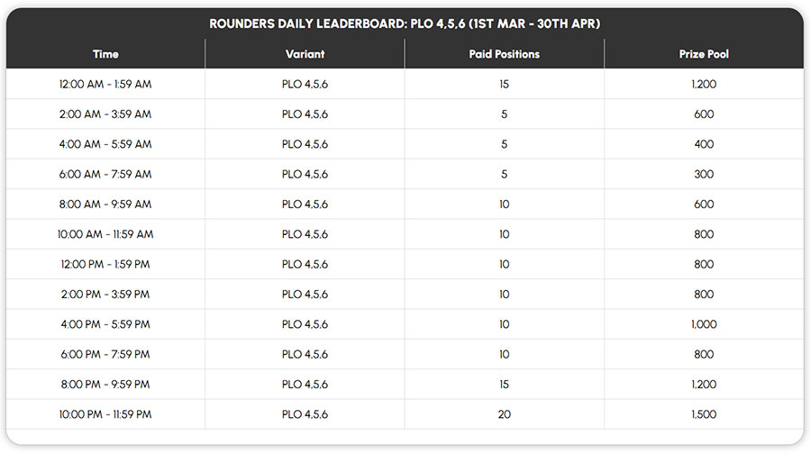Image resolution: width=811 pixels, height=454 pixels.
Task: Select the 4:00 PM - 5:59 PM time cell
Action: coord(105,323)
